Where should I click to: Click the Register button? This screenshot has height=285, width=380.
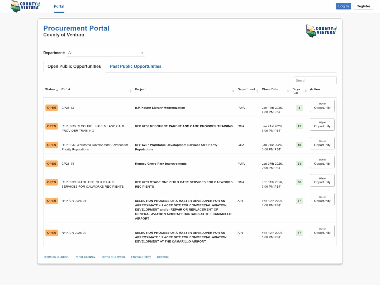tap(363, 6)
